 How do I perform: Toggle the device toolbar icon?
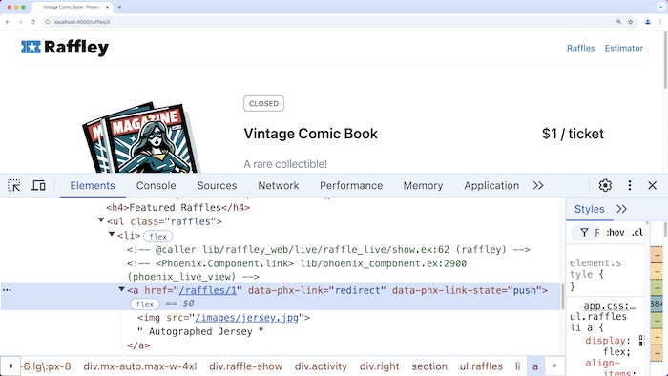pos(38,186)
